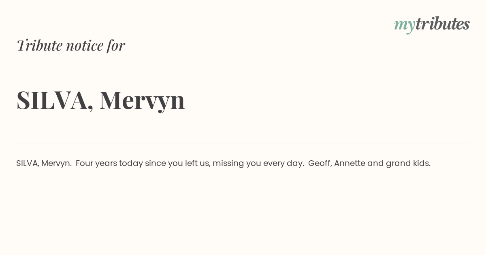Click the name "Annette" in the notice text

point(350,164)
